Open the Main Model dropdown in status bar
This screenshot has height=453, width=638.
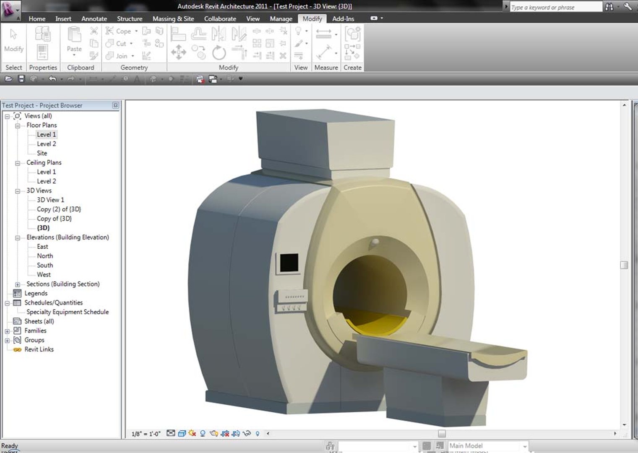pos(525,446)
